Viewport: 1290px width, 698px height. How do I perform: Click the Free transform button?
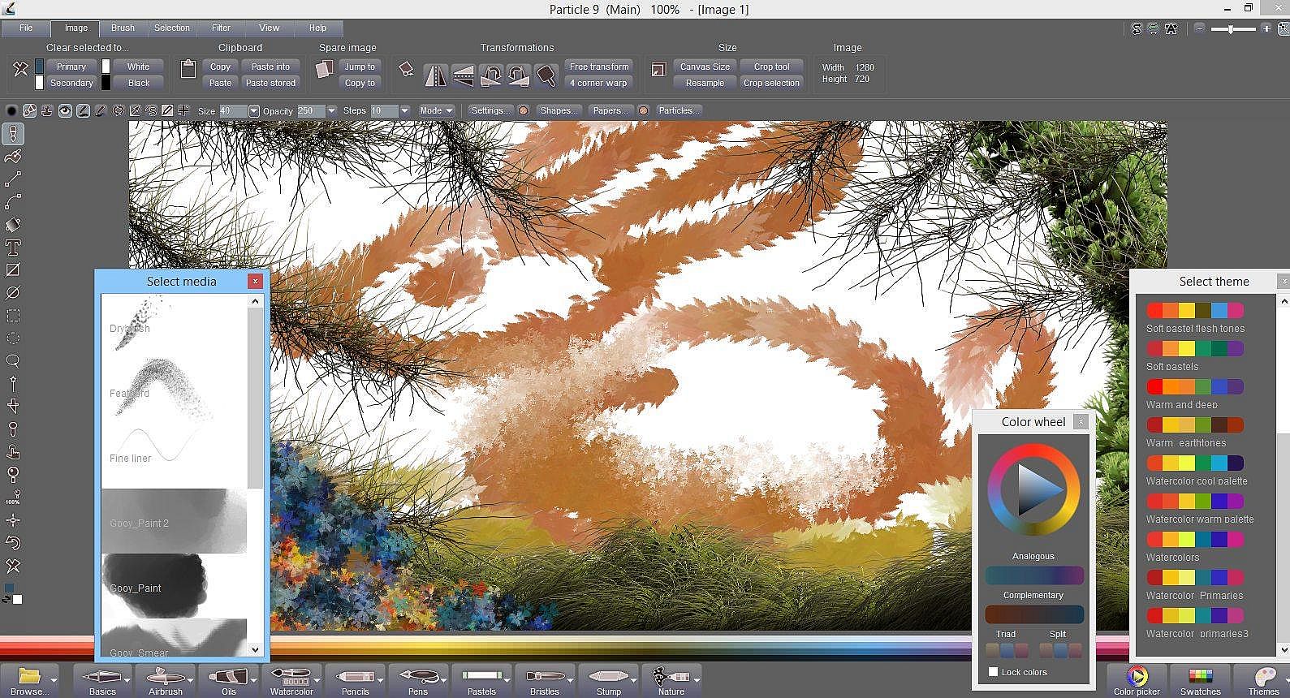click(599, 67)
